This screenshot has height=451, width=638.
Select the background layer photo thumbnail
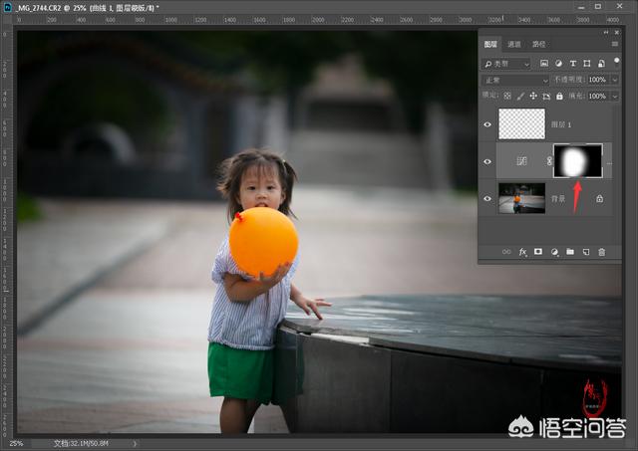click(522, 198)
